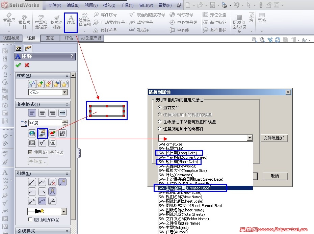Expand the 块 blocks dropdown
Viewport: 314px width, 234px height.
pos(251,31)
